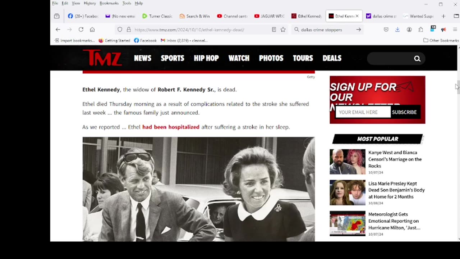Open the Extensions puzzle icon
The image size is (460, 259).
[421, 29]
